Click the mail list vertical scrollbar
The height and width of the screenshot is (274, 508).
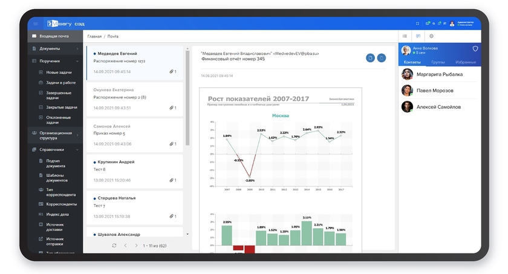coord(187,97)
